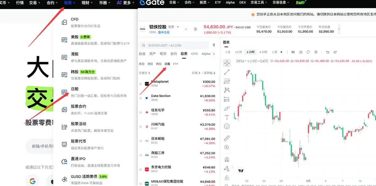This screenshot has width=376, height=186.
Task: Select 日本邮船 row in stock list
Action: click(178, 141)
